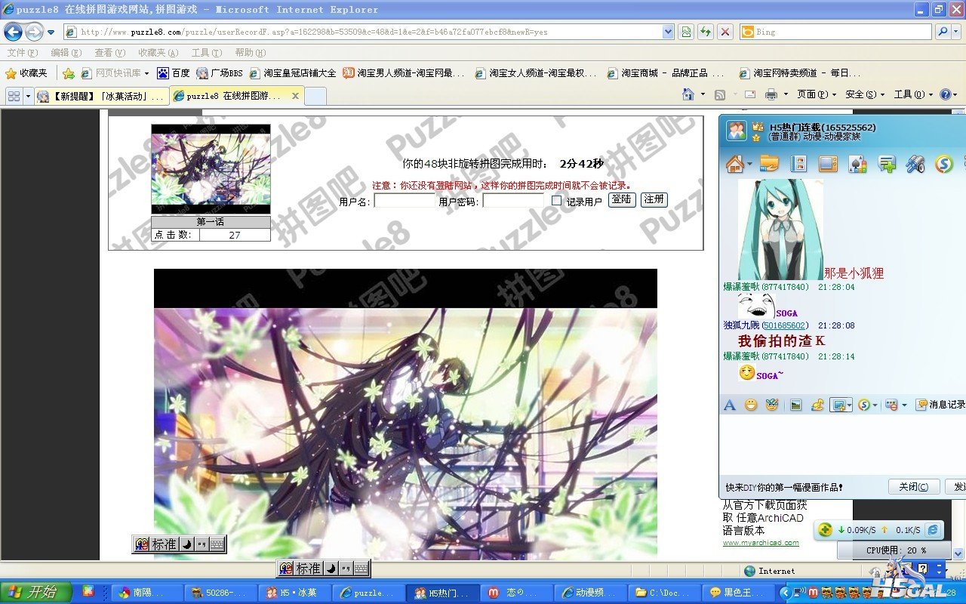Open the 编辑(E) menu

[66, 53]
